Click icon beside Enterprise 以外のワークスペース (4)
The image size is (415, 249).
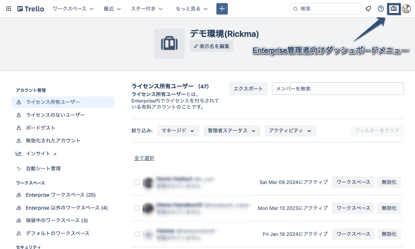[19, 208]
